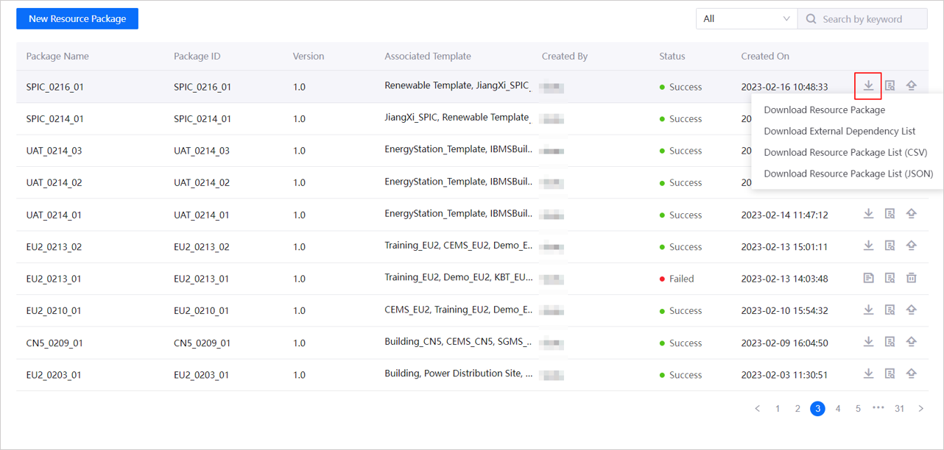Viewport: 944px width, 450px height.
Task: Click the delete trash icon for EU2_0213_01
Action: pos(911,278)
